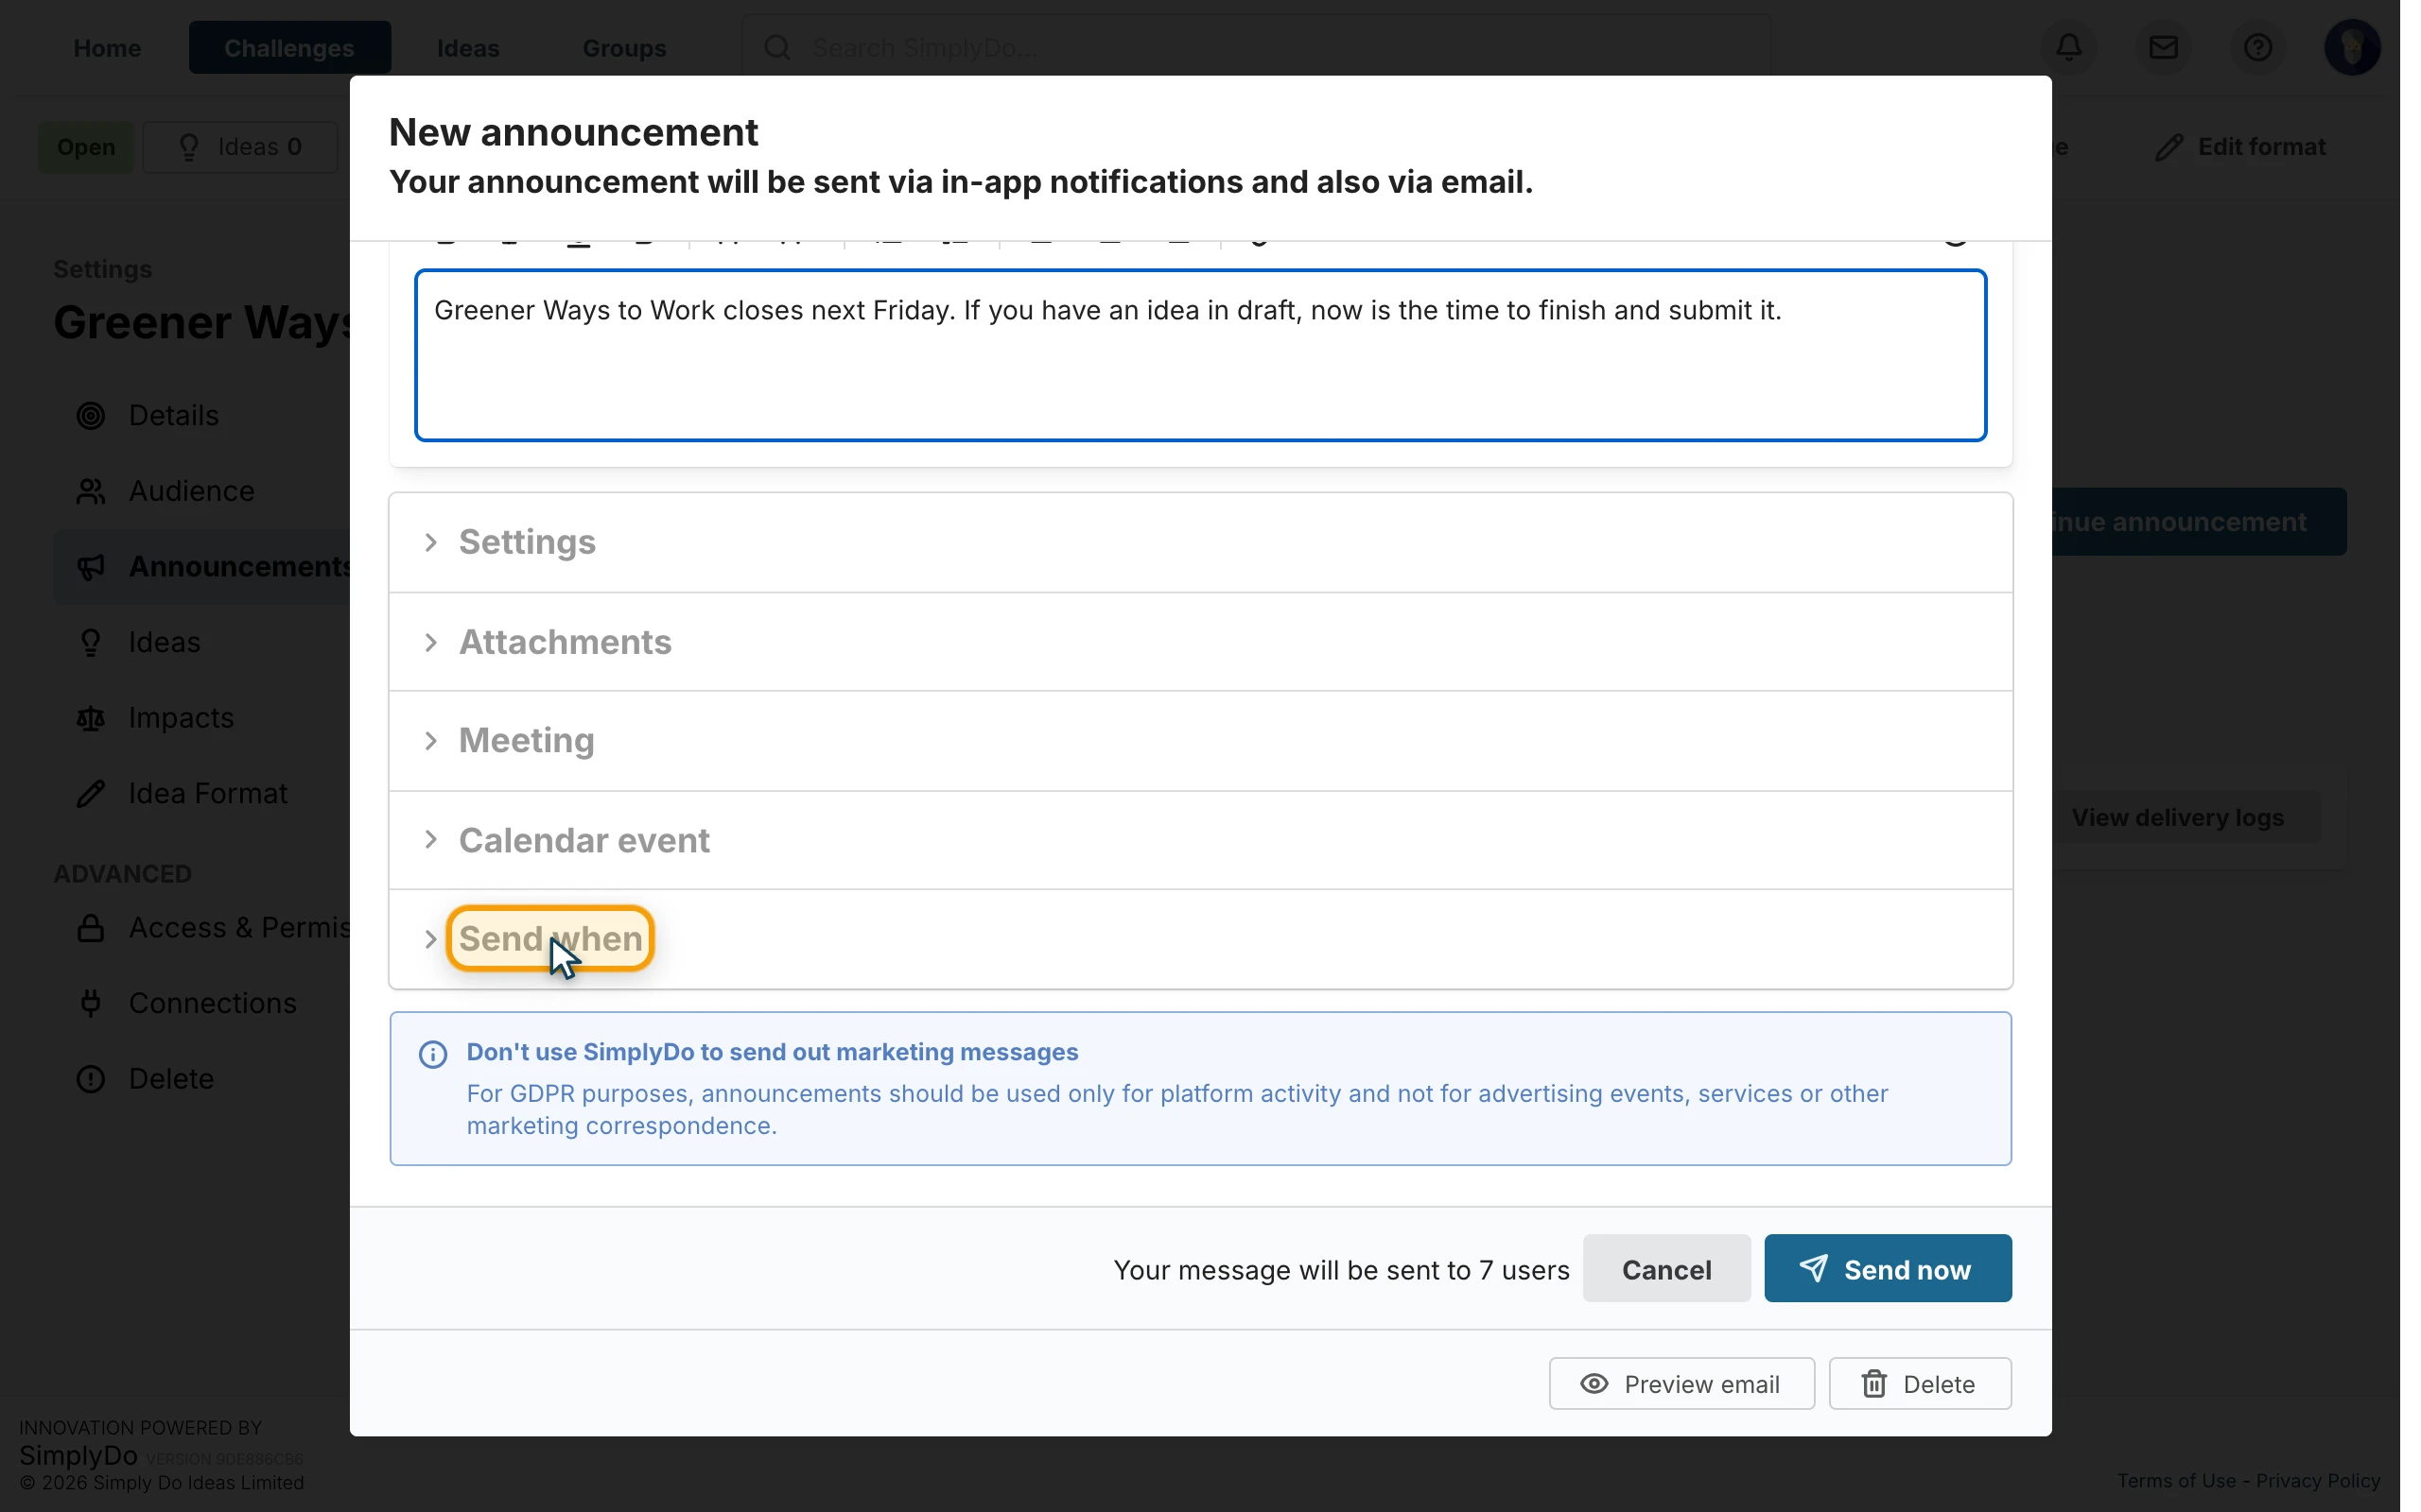The width and height of the screenshot is (2421, 1512).
Task: Open the mail envelope icon
Action: [2163, 47]
